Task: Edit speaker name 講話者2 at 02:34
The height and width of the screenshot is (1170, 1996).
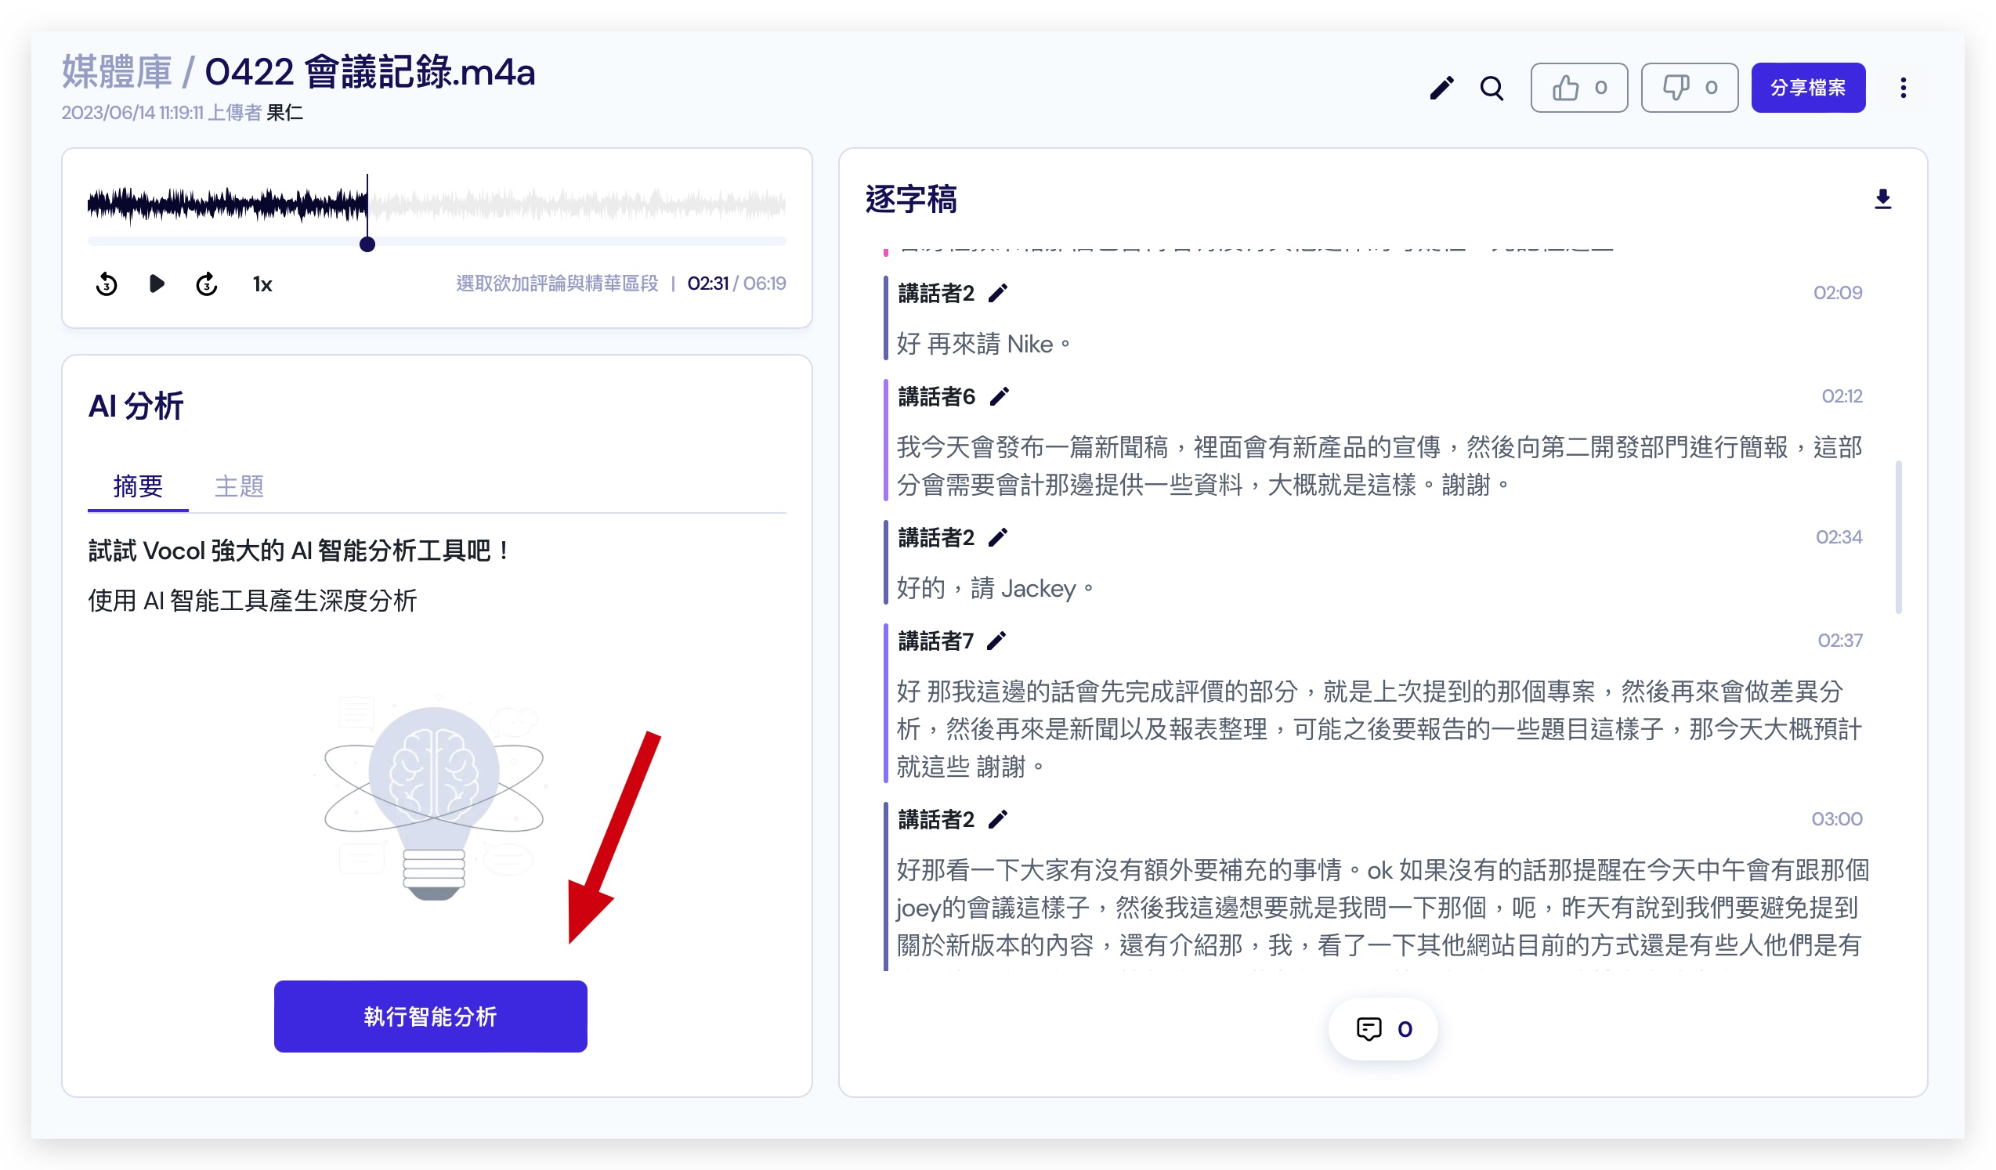Action: (998, 538)
